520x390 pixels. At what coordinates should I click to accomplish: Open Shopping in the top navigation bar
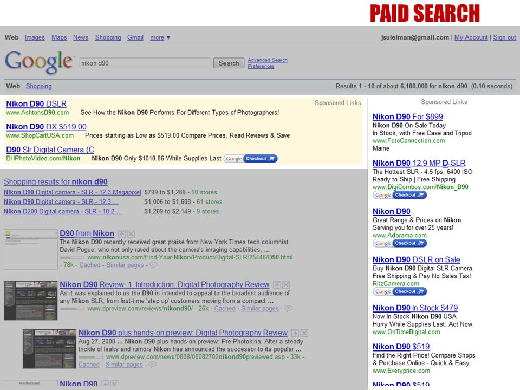[108, 37]
